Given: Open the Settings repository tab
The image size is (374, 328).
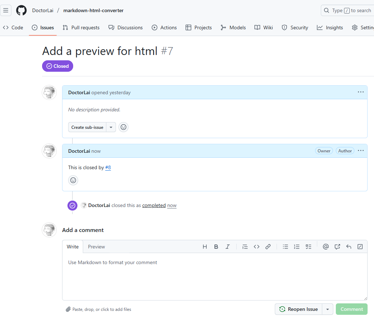Looking at the screenshot, I should pyautogui.click(x=363, y=28).
